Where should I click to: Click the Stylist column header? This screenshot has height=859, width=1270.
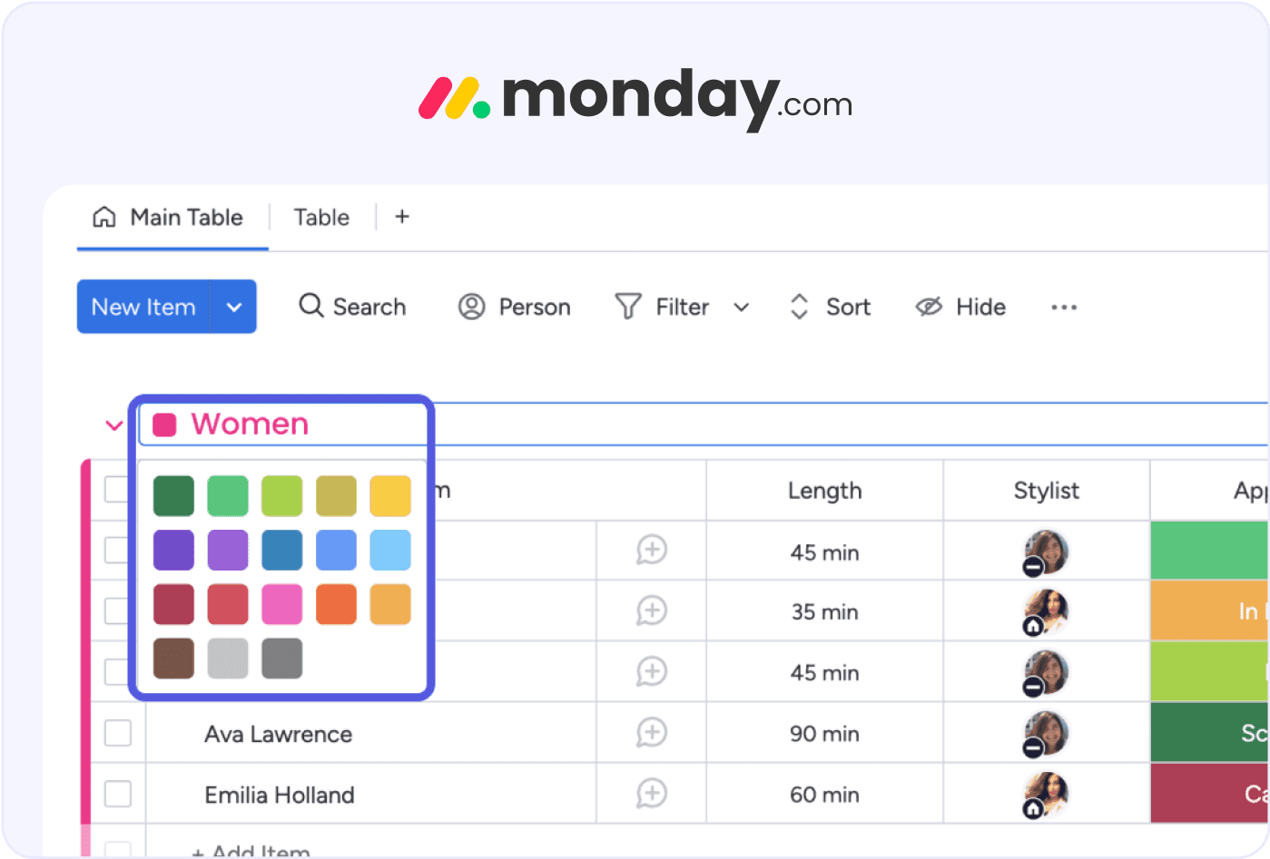(1047, 491)
